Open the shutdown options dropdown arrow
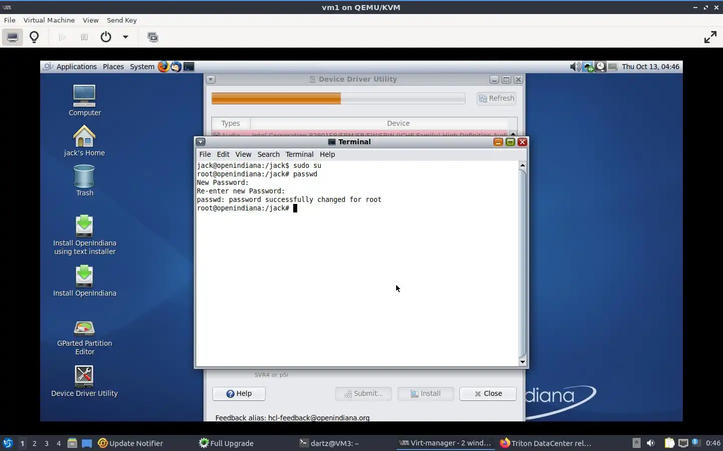Image resolution: width=723 pixels, height=451 pixels. 126,37
